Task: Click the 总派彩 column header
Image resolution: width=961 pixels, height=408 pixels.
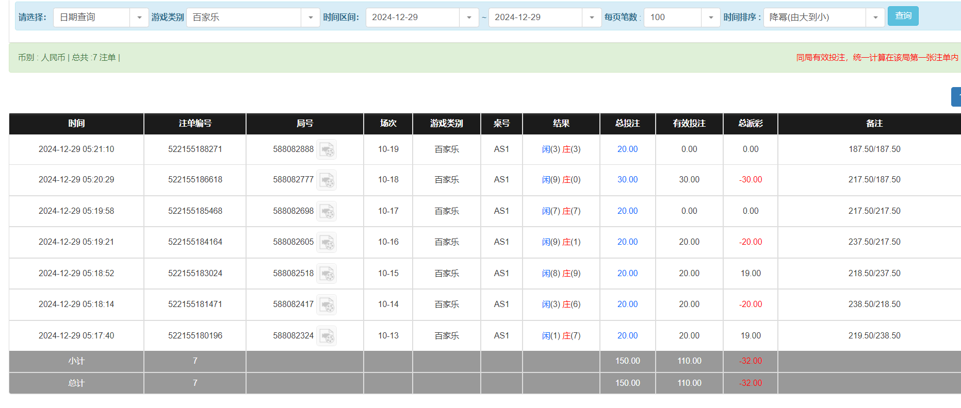Action: click(x=750, y=124)
